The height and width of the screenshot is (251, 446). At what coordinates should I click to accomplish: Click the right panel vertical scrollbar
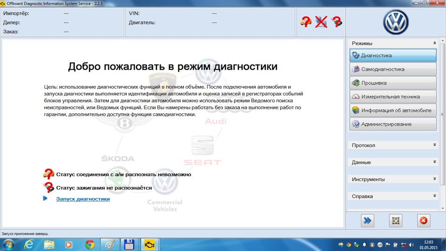click(x=442, y=114)
